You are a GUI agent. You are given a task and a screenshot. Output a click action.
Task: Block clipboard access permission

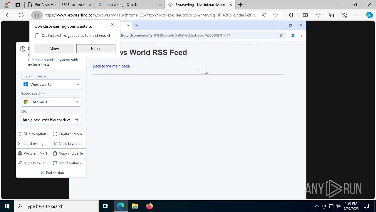(x=95, y=49)
